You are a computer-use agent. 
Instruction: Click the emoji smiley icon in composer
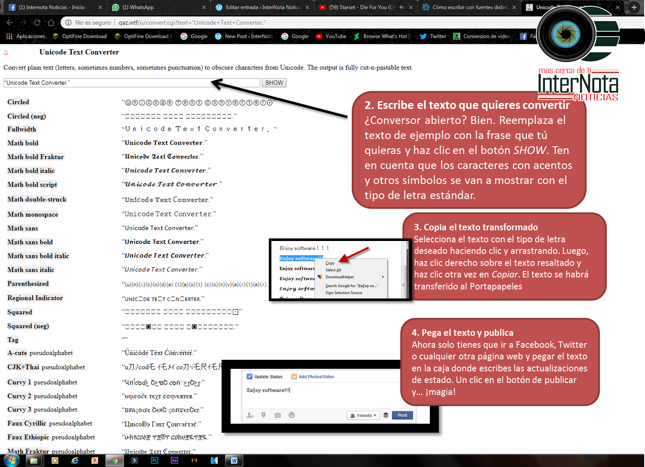point(292,415)
